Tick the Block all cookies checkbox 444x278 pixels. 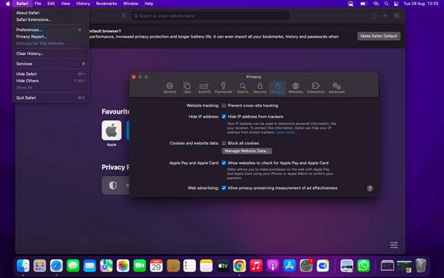pyautogui.click(x=224, y=143)
